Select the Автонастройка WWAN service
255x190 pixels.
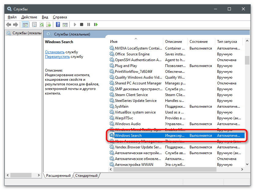[x=177, y=165]
